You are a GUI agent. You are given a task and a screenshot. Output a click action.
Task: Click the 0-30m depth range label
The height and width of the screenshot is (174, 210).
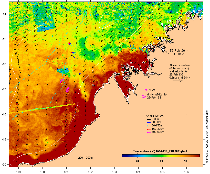pyautogui.click(x=155, y=119)
